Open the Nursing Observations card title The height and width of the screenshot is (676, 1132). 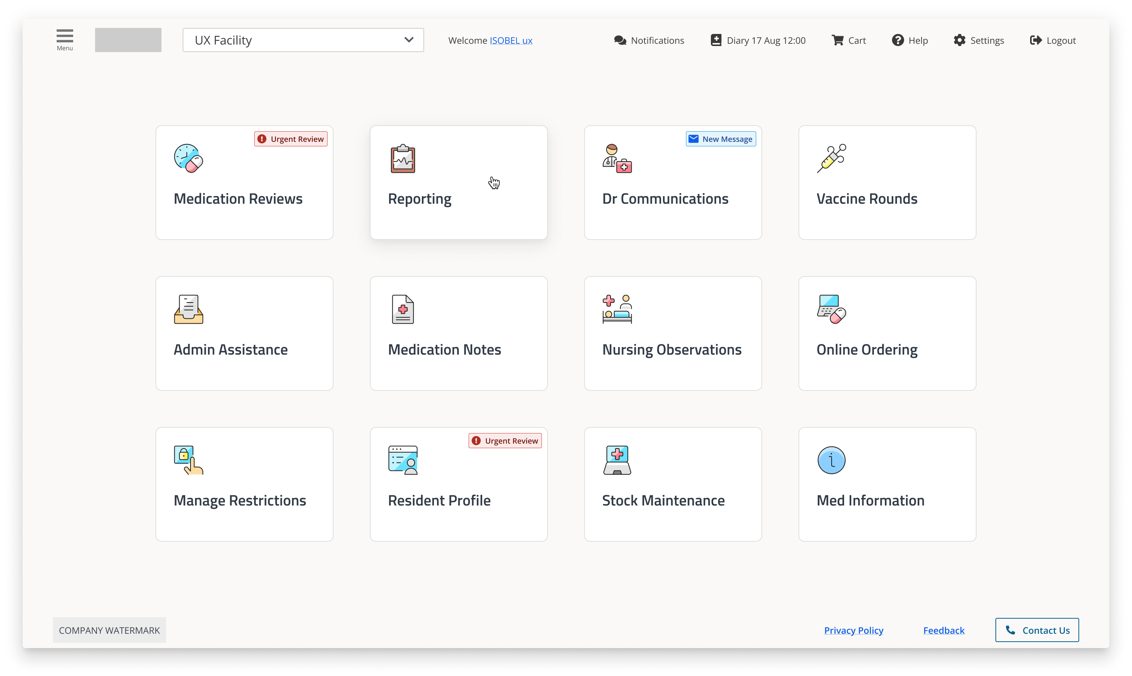671,350
